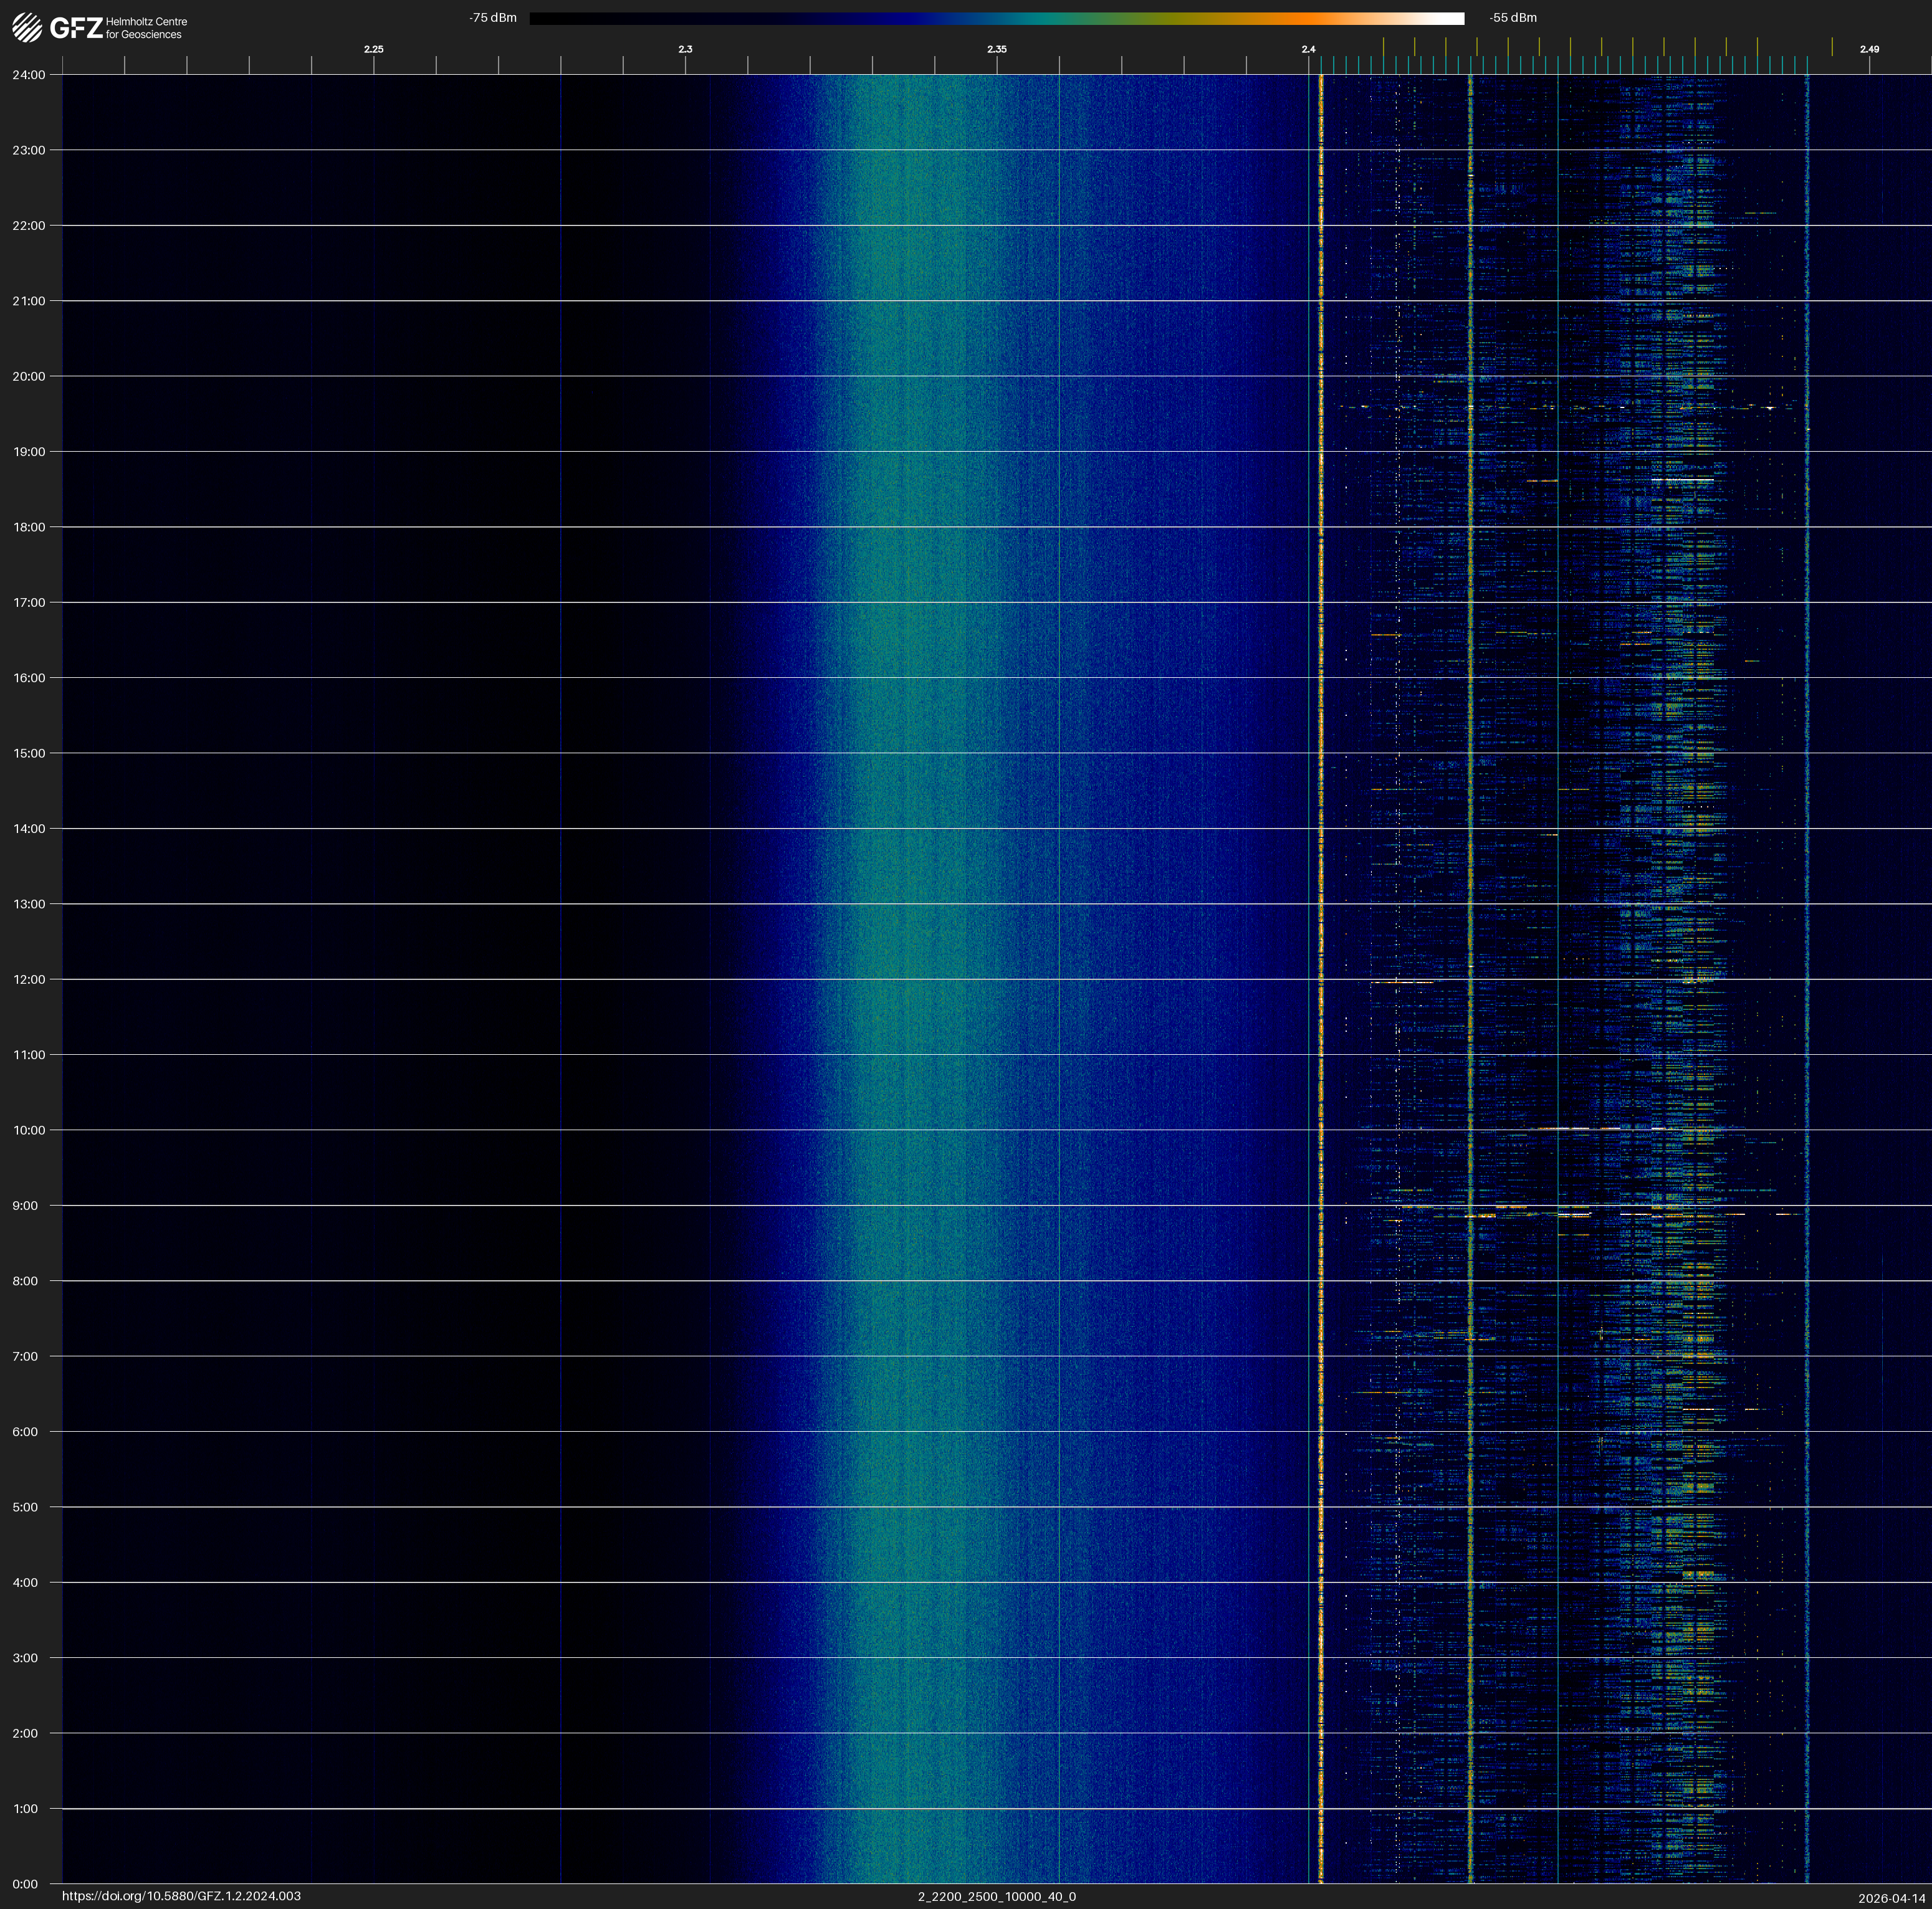Select the 0:00 time axis label
Viewport: 1932px width, 1909px height.
tap(25, 1884)
